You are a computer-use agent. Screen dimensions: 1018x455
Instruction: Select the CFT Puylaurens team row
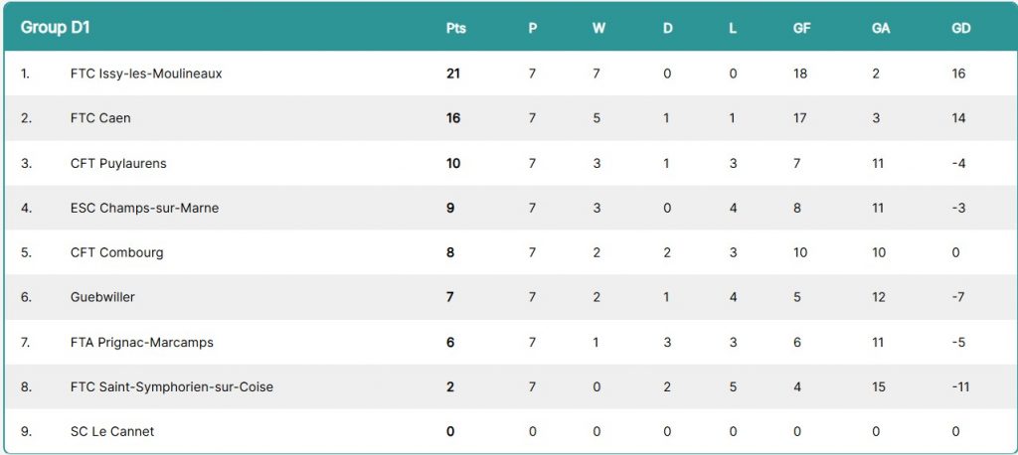click(509, 163)
